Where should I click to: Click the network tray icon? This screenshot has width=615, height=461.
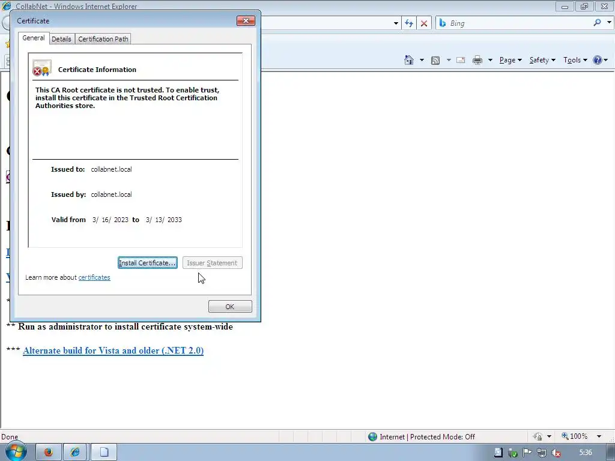[x=542, y=453]
